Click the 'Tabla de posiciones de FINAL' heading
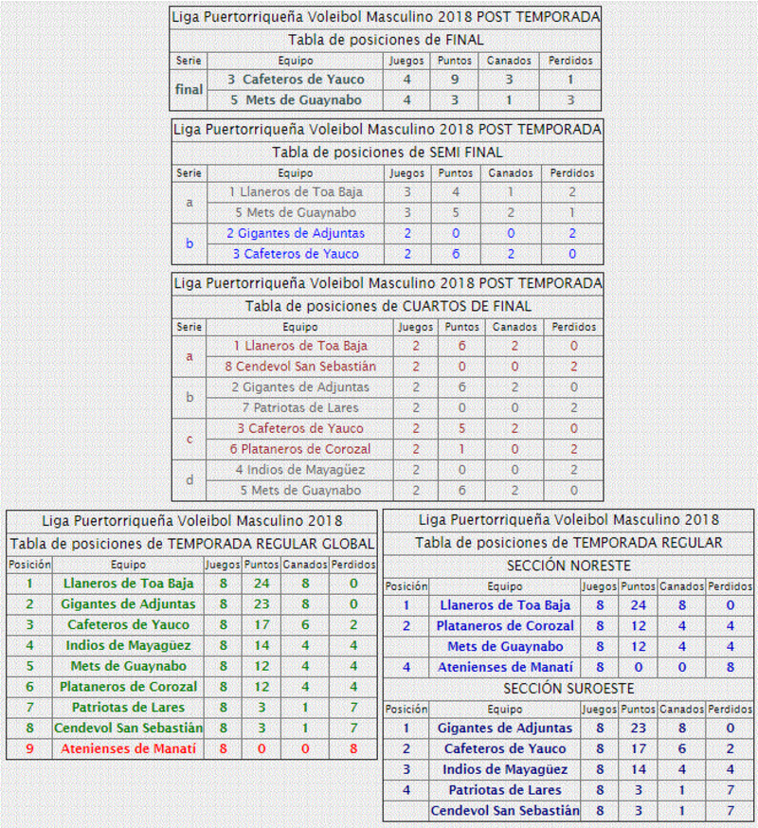The image size is (758, 828). (x=386, y=40)
